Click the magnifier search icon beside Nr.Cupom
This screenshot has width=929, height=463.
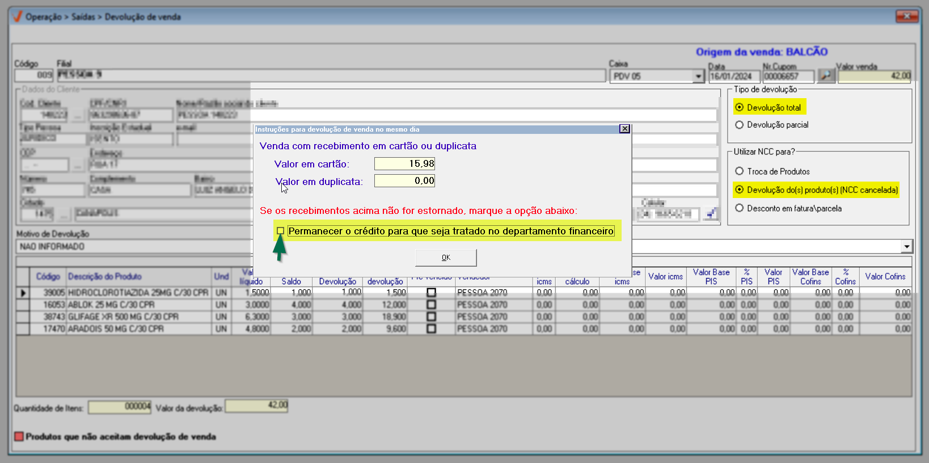tap(826, 75)
